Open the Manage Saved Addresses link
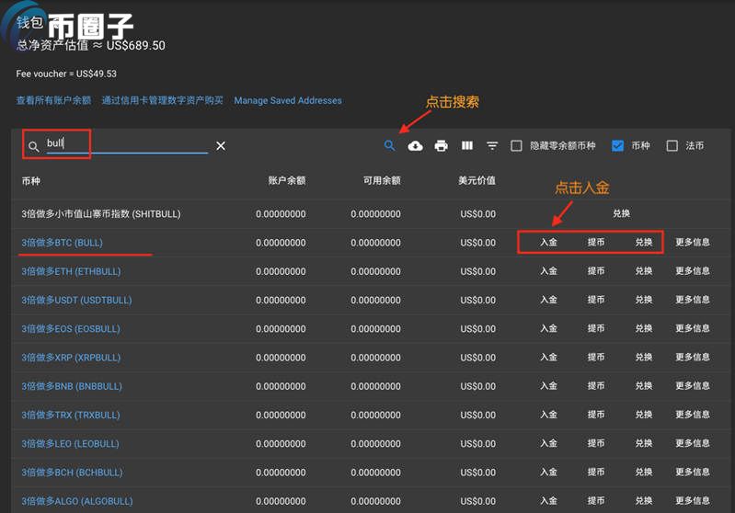 pyautogui.click(x=288, y=100)
